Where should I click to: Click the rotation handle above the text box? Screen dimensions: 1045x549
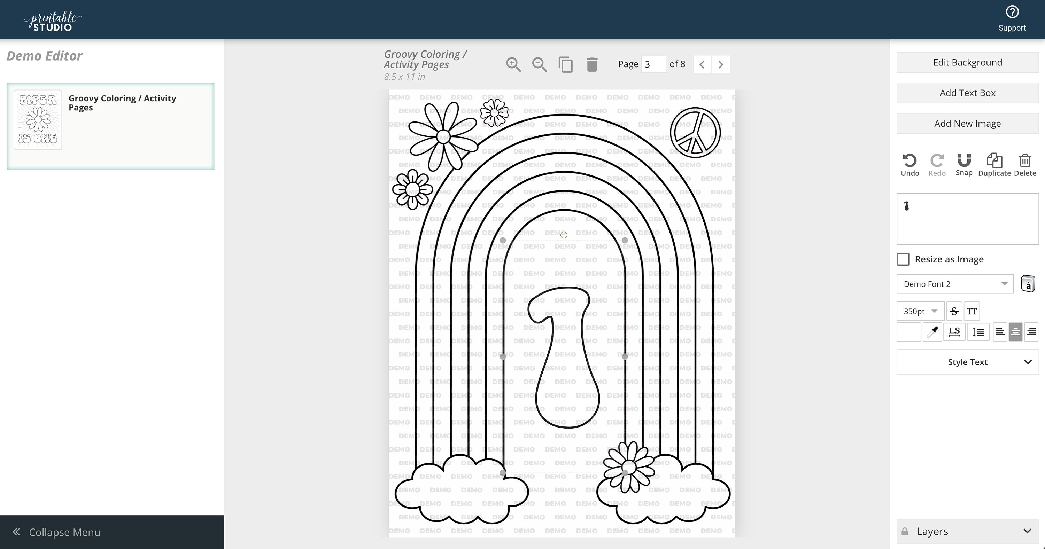tap(564, 235)
